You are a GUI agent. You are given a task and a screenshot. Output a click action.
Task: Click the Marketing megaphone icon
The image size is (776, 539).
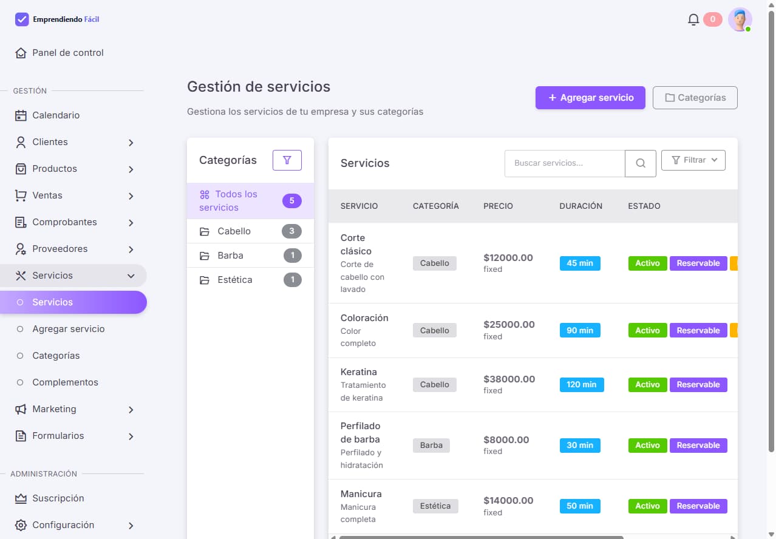(21, 409)
